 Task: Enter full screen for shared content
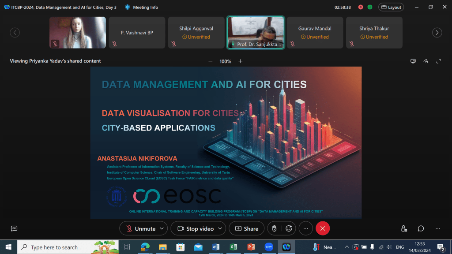click(439, 61)
